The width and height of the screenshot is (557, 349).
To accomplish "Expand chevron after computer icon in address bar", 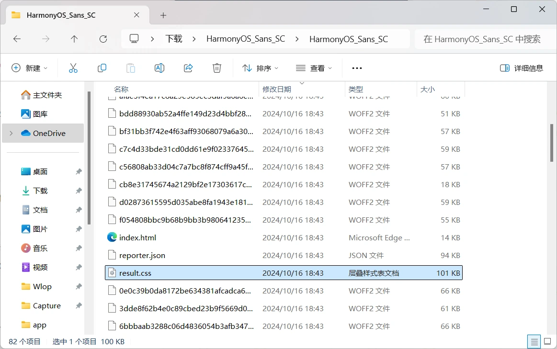I will (152, 39).
